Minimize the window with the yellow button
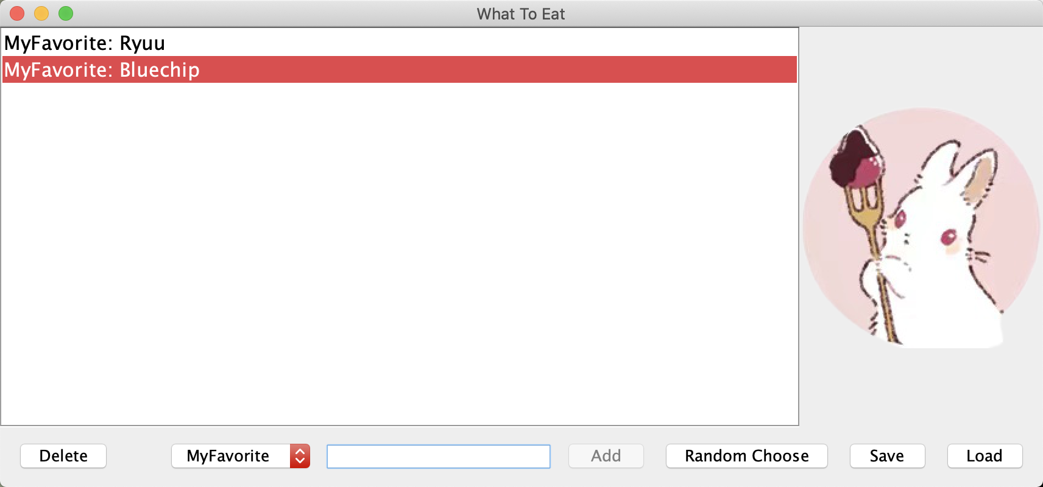The height and width of the screenshot is (487, 1043). [x=41, y=13]
